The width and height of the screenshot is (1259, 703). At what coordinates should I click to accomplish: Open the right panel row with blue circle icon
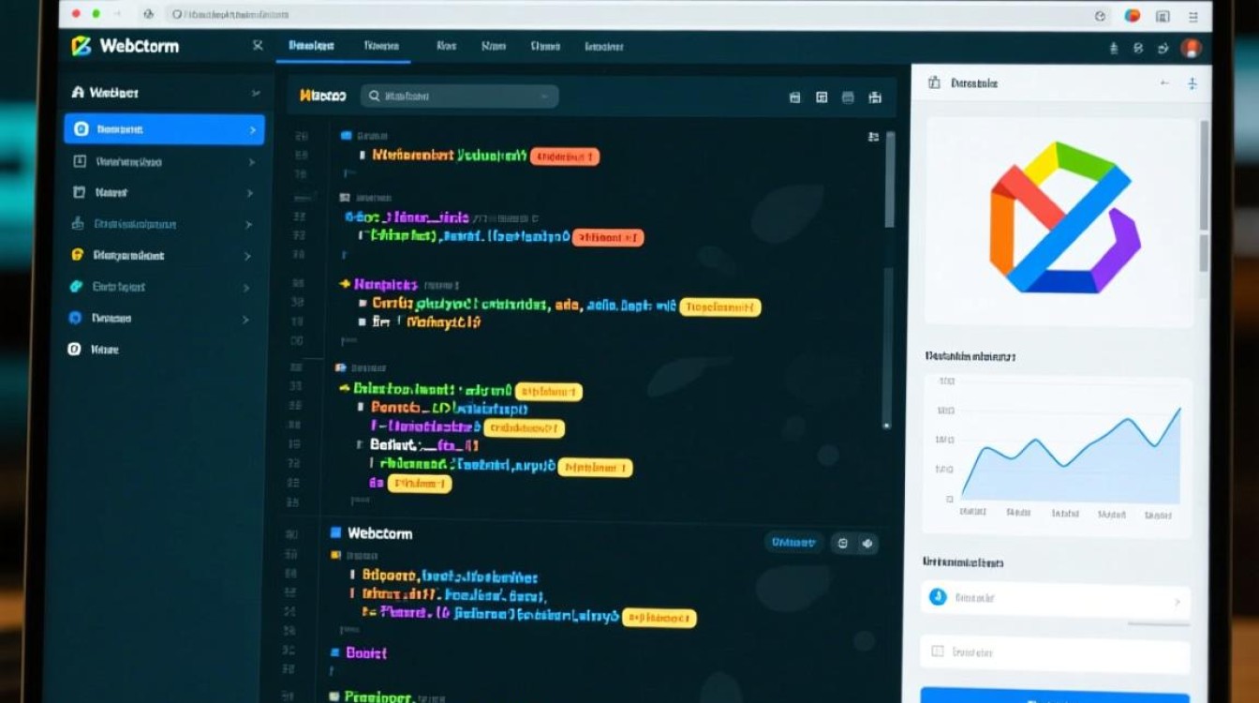(1055, 598)
